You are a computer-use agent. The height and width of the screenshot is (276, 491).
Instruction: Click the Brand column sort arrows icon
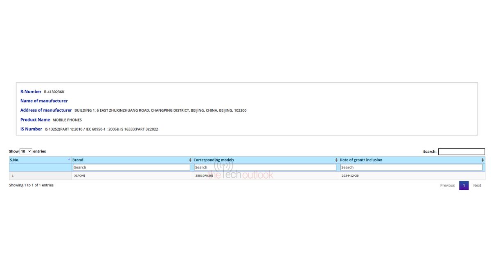[x=190, y=160]
